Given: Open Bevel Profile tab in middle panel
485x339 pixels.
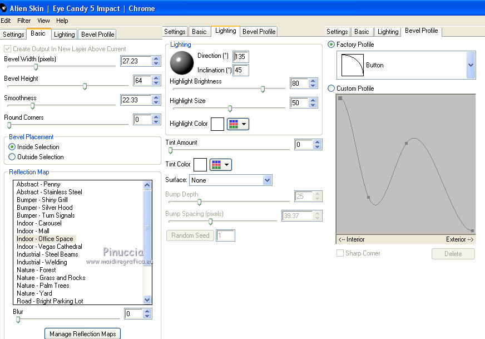Looking at the screenshot, I should pos(259,32).
